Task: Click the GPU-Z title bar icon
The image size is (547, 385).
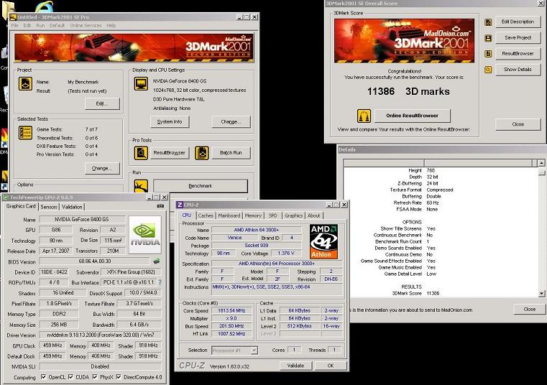Action: click(x=6, y=198)
